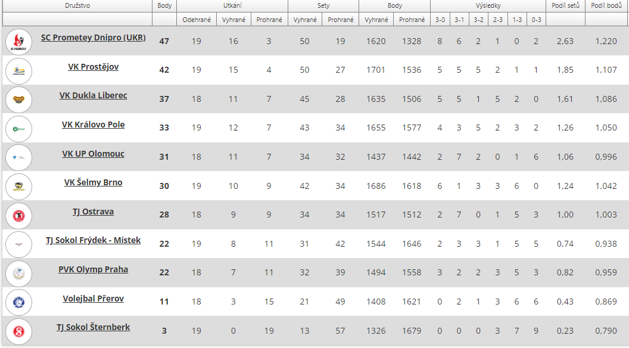The height and width of the screenshot is (348, 629).
Task: Click the Volejbal Přerov team logo
Action: (x=19, y=302)
